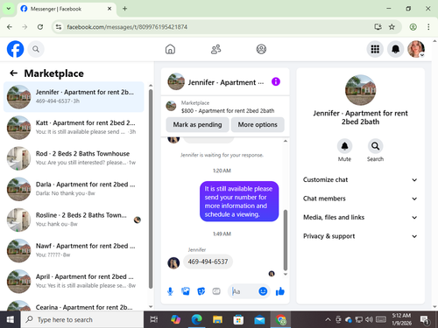Choose a sticker icon in composer

(x=201, y=291)
